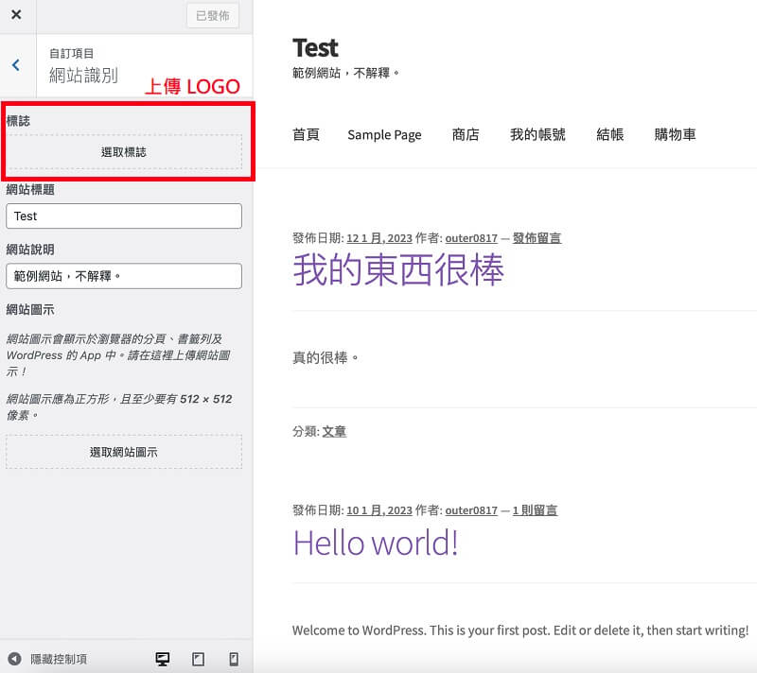The width and height of the screenshot is (757, 673).
Task: Open the Sample Page menu item
Action: (384, 134)
